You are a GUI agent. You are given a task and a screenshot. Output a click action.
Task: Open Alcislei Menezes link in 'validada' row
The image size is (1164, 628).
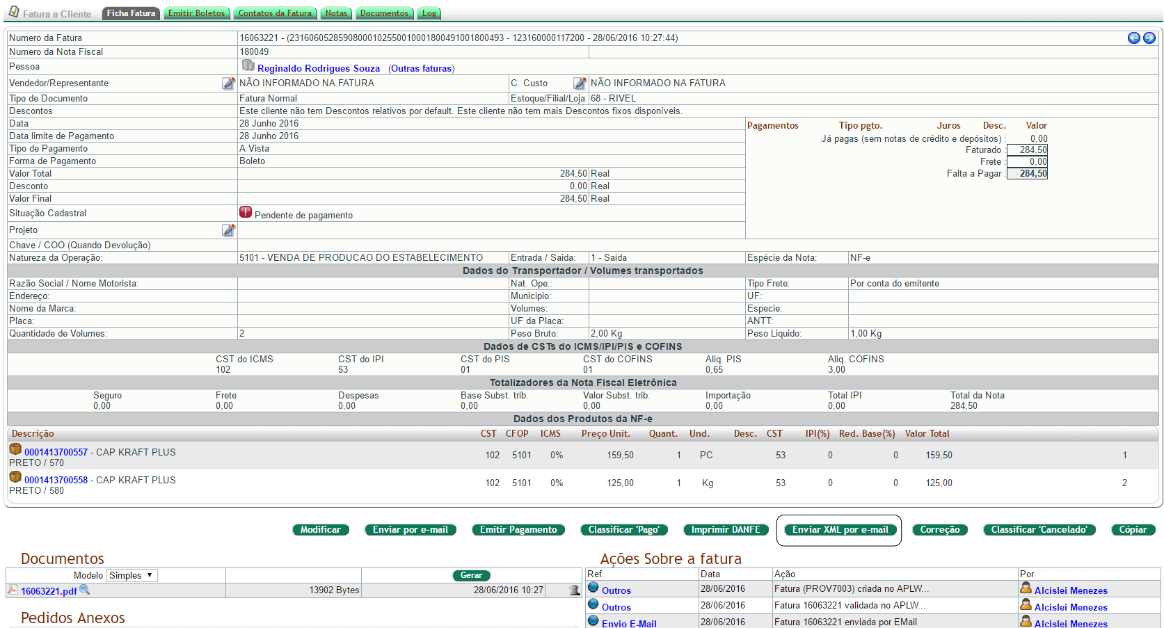point(1071,607)
